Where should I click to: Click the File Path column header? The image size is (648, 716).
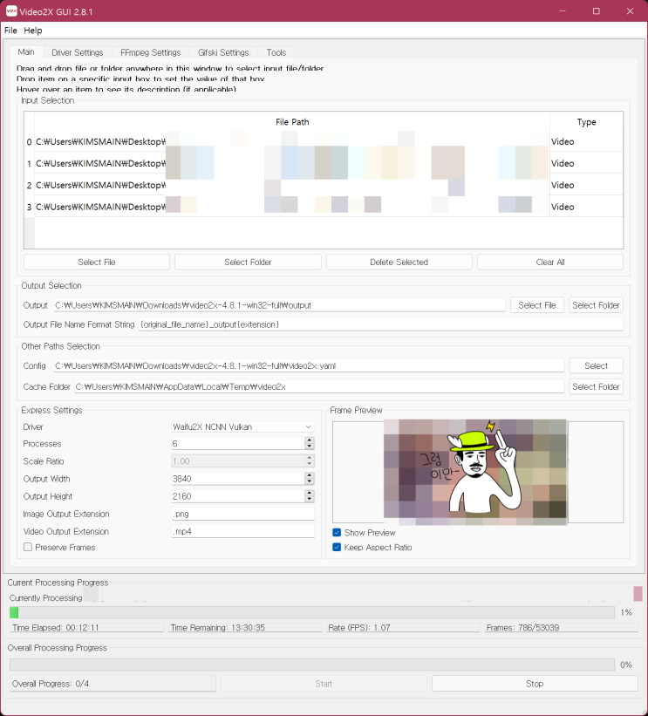[x=292, y=122]
